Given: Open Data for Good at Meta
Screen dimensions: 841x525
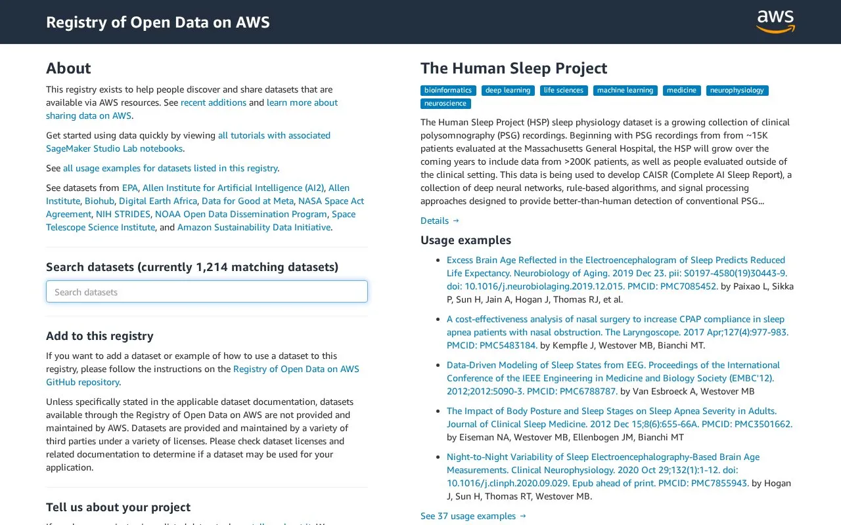Looking at the screenshot, I should [248, 201].
